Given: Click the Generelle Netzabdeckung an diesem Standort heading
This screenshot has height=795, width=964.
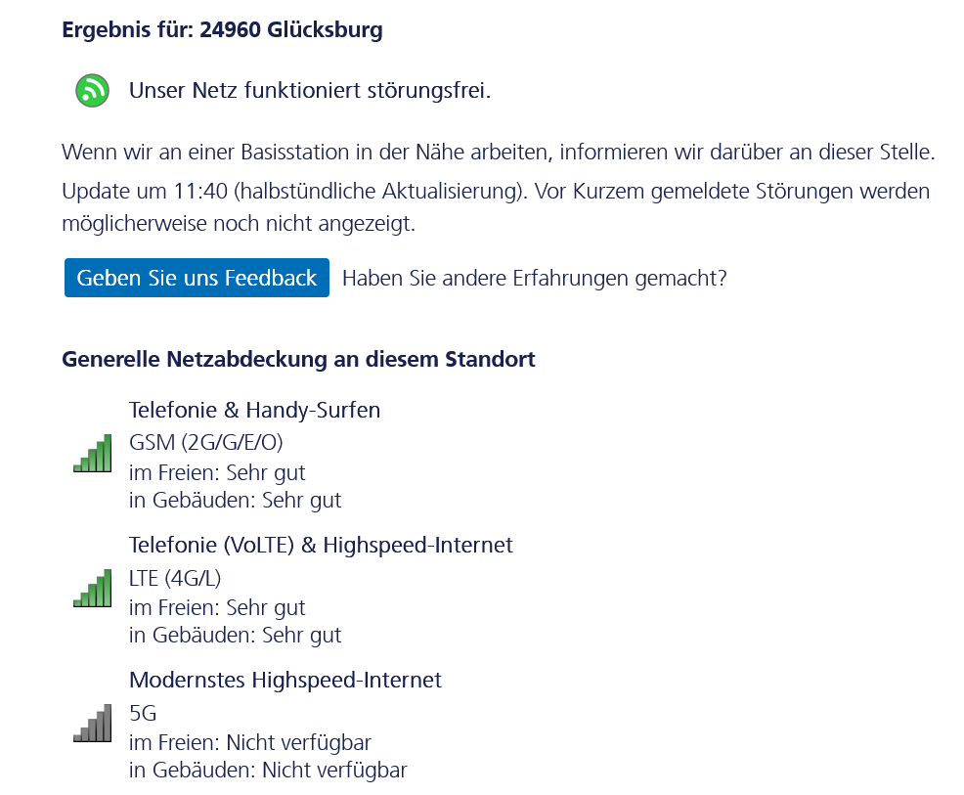Looking at the screenshot, I should 298,359.
